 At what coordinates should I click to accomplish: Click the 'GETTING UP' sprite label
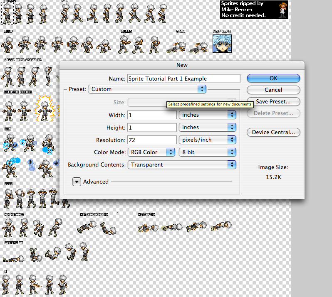[x=14, y=243]
